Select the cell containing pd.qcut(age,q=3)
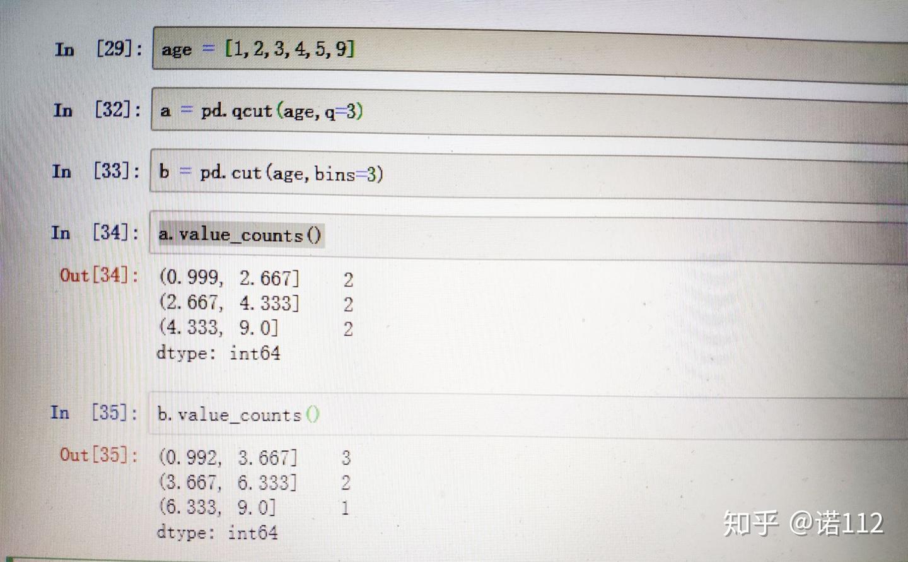The image size is (908, 562). (x=530, y=118)
